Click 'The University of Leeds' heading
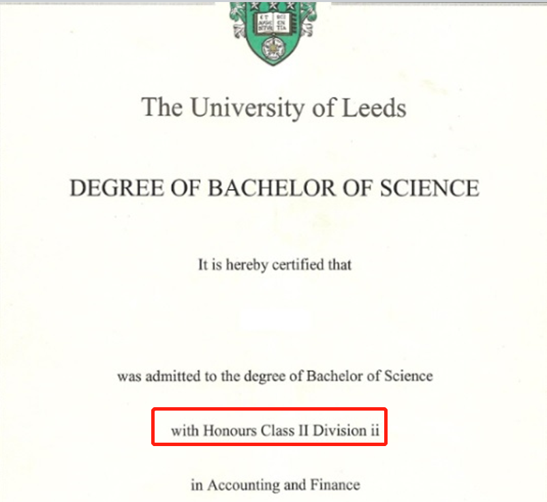Viewport: 547px width, 502px height. pyautogui.click(x=274, y=108)
